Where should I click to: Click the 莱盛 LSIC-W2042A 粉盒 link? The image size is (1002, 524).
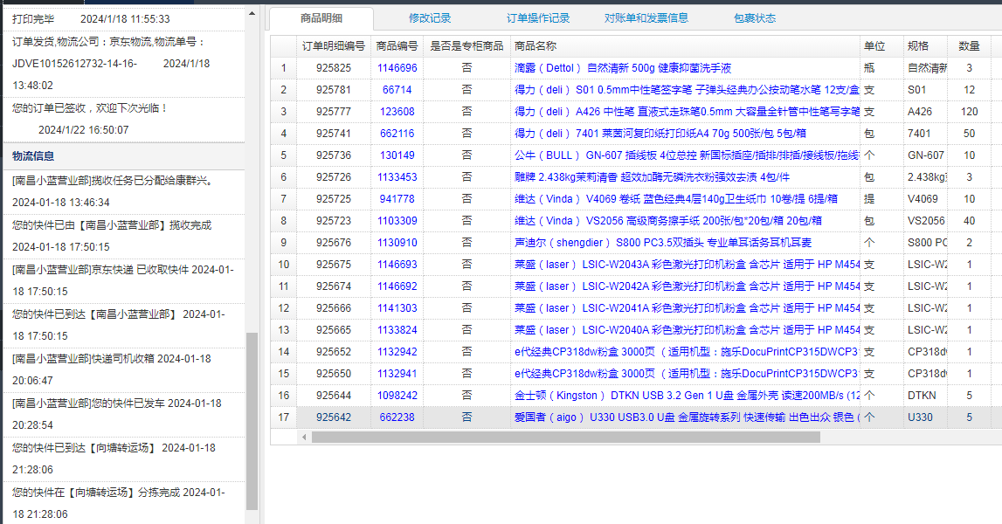(x=687, y=286)
